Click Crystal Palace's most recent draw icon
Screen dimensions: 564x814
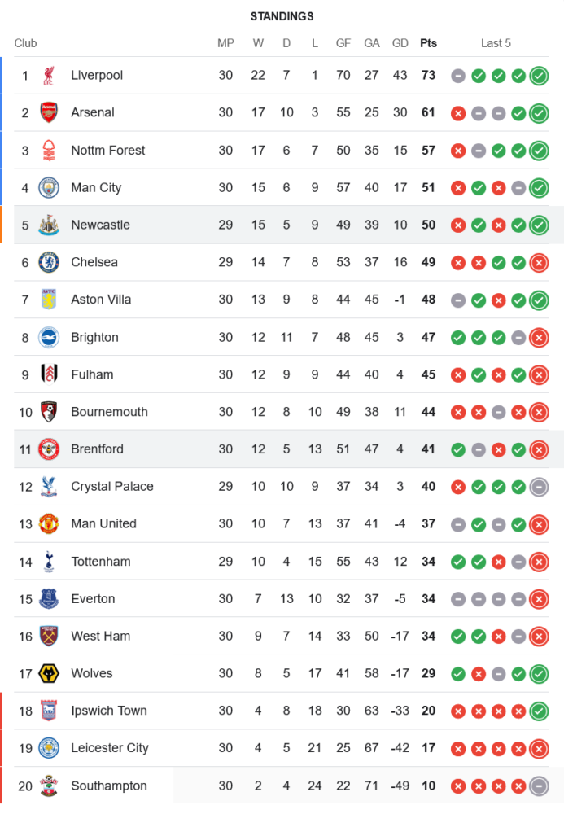tap(539, 487)
